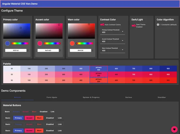Expand the Accent Contrast Threshold dropdown
Screen dimensions: 180x134
click(x=113, y=41)
